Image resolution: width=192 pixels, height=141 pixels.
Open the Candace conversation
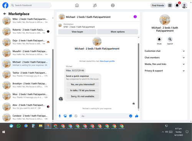coord(26,117)
